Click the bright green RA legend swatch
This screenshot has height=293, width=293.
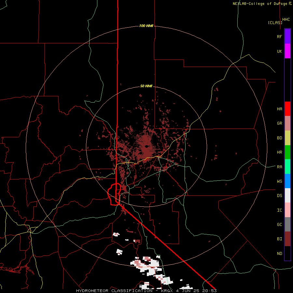click(287, 167)
